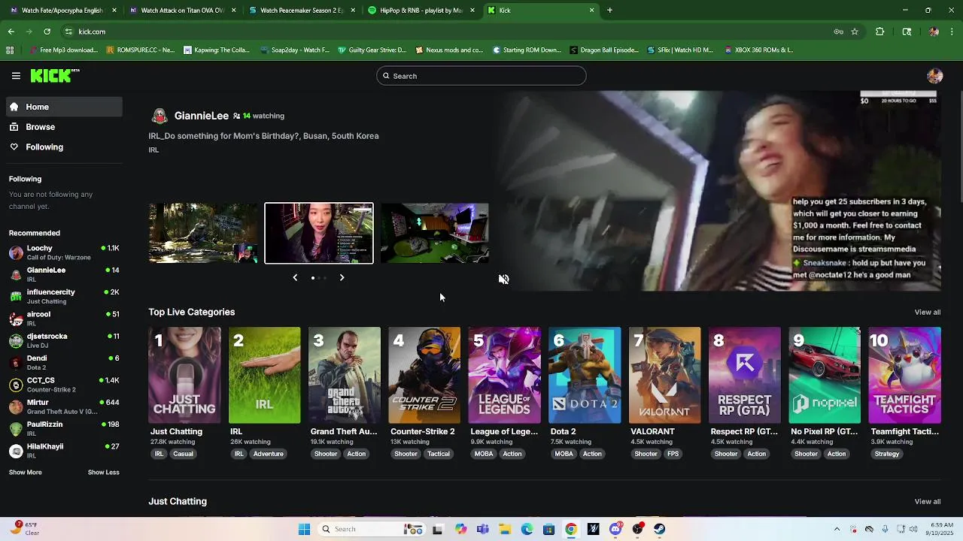Image resolution: width=963 pixels, height=541 pixels.
Task: Switch to HipPop & RNB playlist tab
Action: (x=421, y=11)
